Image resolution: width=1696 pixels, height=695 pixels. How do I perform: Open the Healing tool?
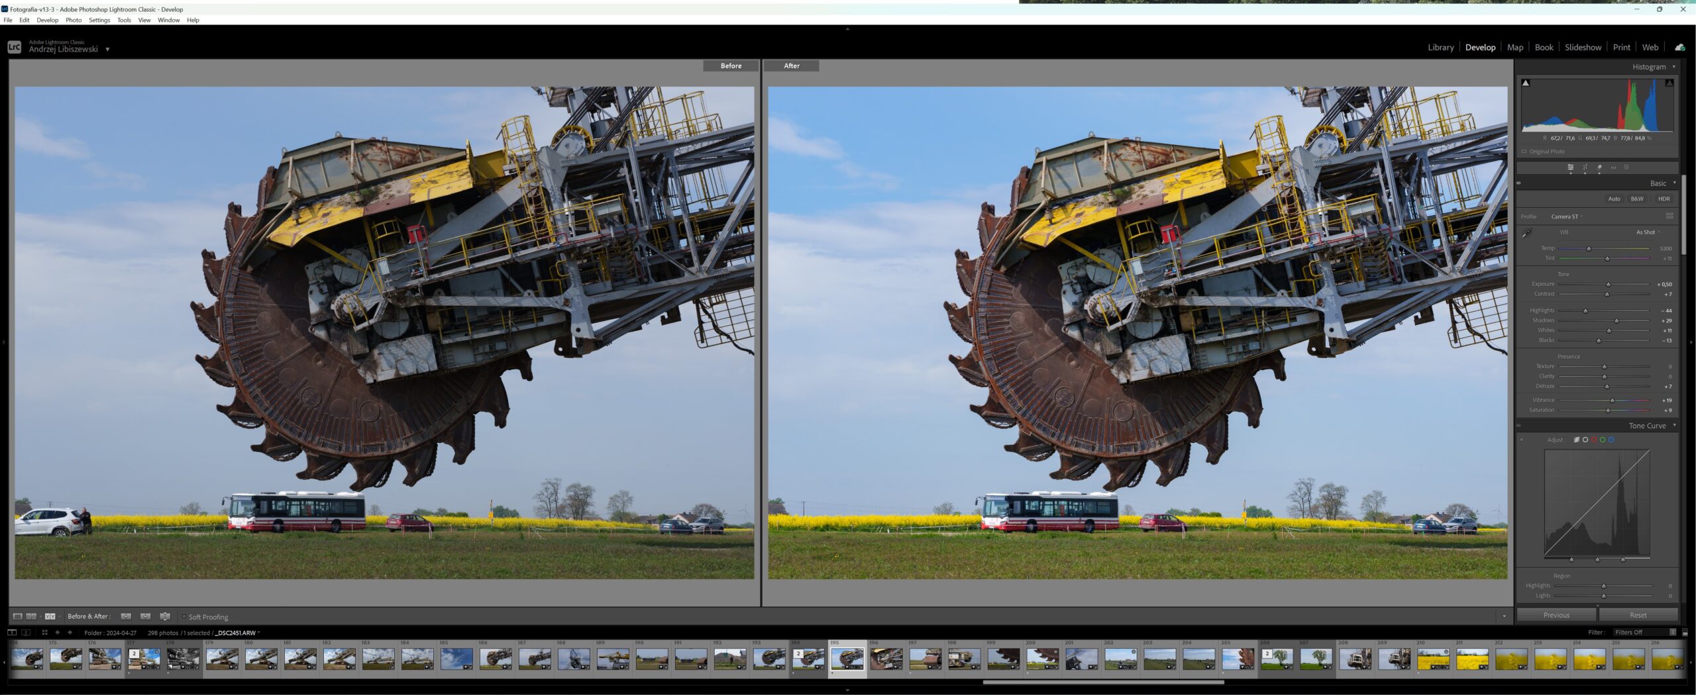click(1599, 167)
